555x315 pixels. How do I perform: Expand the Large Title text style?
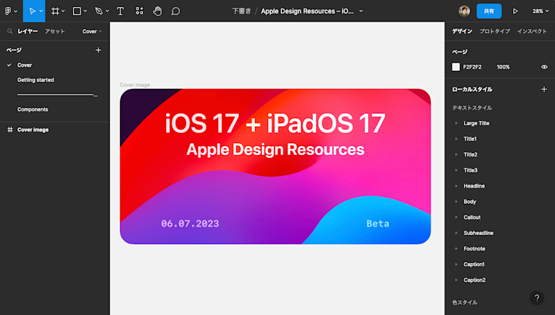[x=456, y=123]
